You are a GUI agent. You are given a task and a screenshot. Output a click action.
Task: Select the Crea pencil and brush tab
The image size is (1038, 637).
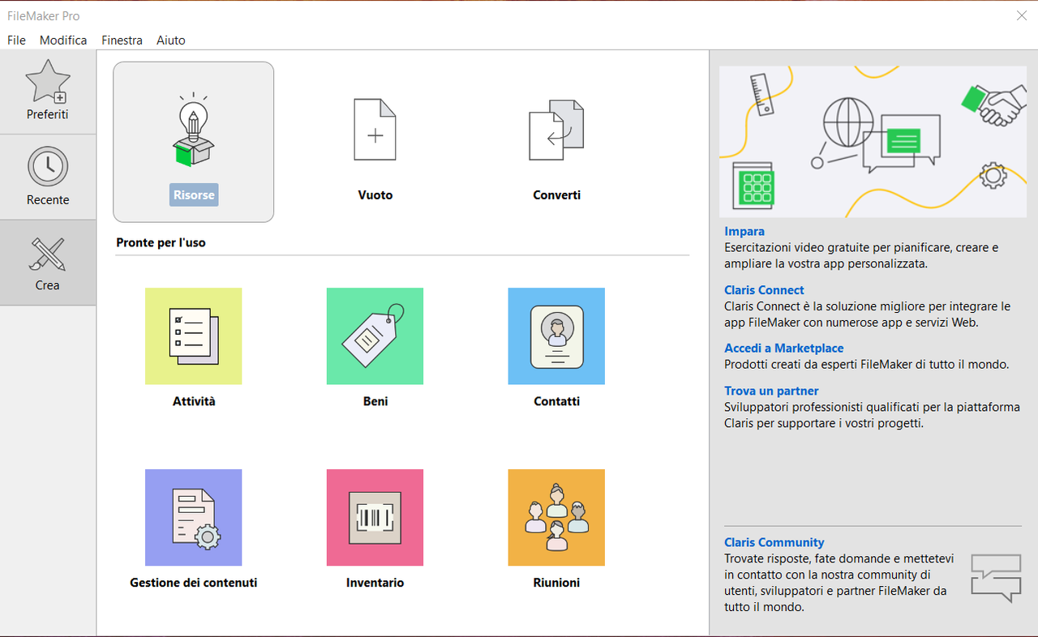point(48,263)
